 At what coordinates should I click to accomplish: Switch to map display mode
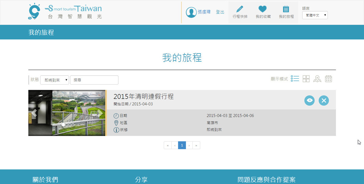click(317, 79)
